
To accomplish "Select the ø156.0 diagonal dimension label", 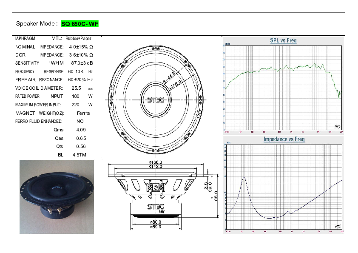I will pyautogui.click(x=176, y=85).
